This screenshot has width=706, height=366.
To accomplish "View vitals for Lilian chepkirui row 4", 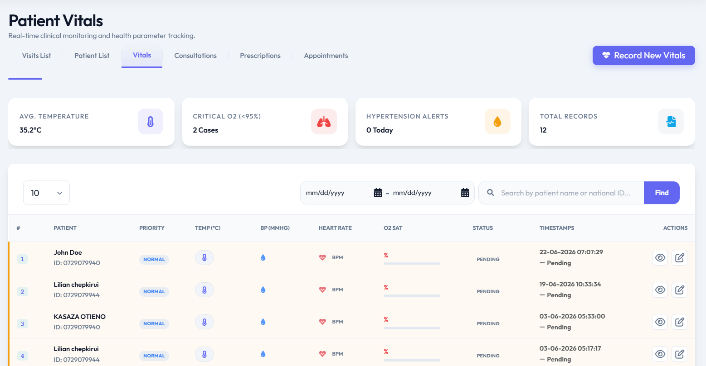I will 660,354.
